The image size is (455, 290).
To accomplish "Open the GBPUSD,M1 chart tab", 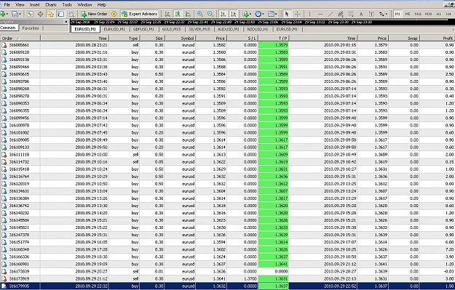I will (143, 29).
